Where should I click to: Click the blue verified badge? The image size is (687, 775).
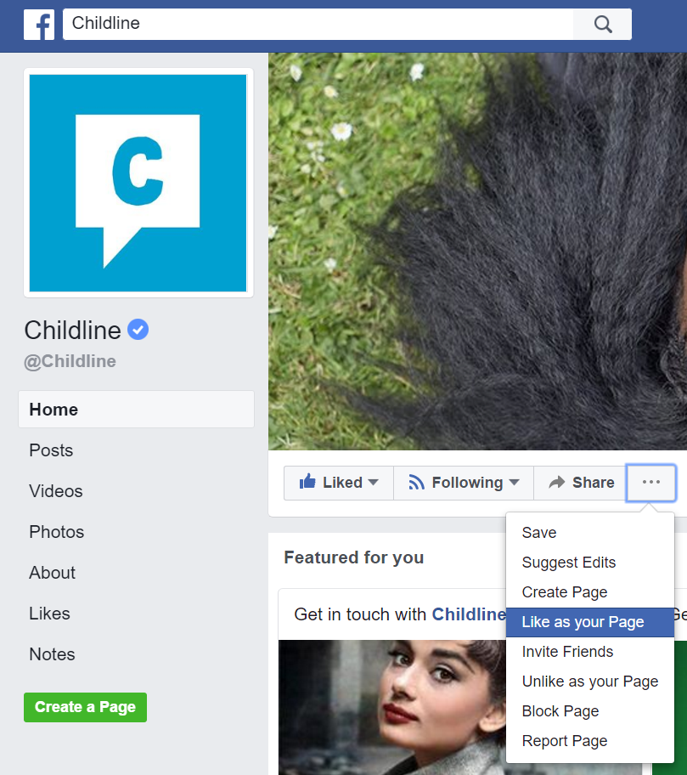tap(138, 330)
